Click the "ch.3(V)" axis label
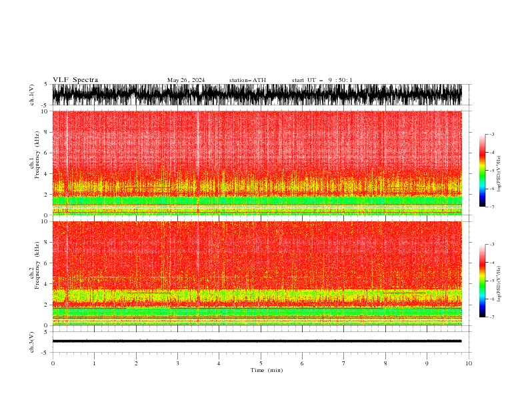 [x=32, y=342]
